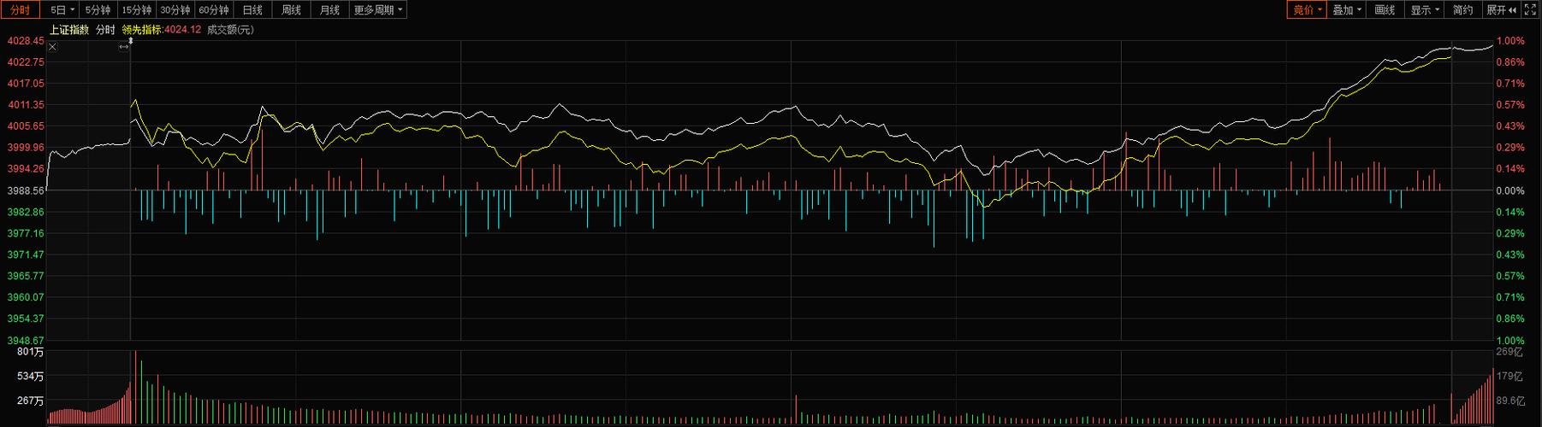1542x427 pixels.
Task: Click the 534万 volume axis label
Action: tap(31, 377)
